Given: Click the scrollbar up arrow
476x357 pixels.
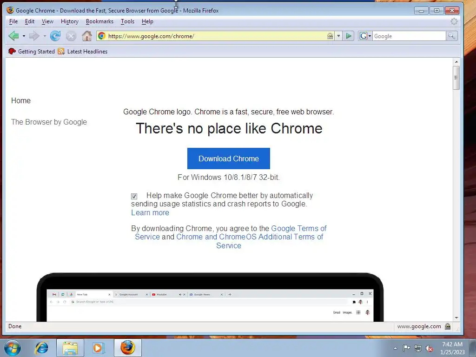Looking at the screenshot, I should pos(456,62).
